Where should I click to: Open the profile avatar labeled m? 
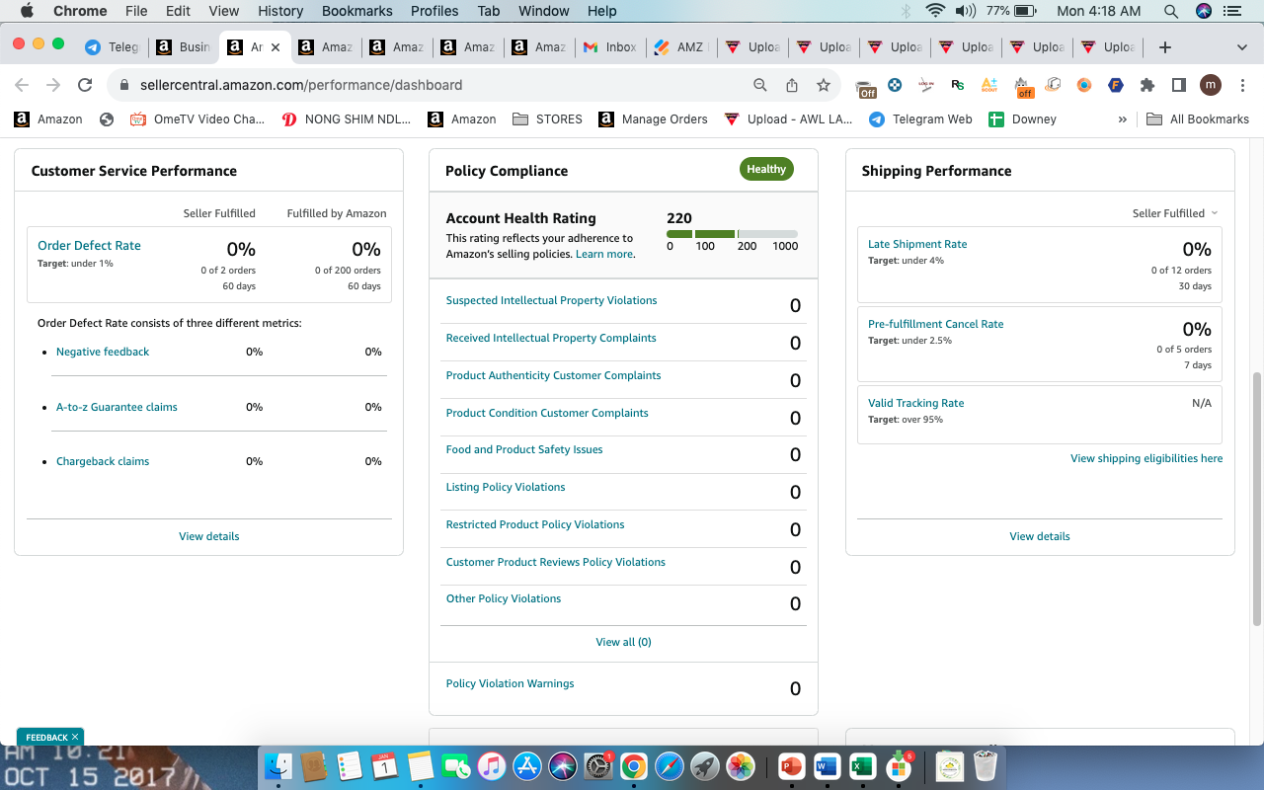pyautogui.click(x=1210, y=85)
